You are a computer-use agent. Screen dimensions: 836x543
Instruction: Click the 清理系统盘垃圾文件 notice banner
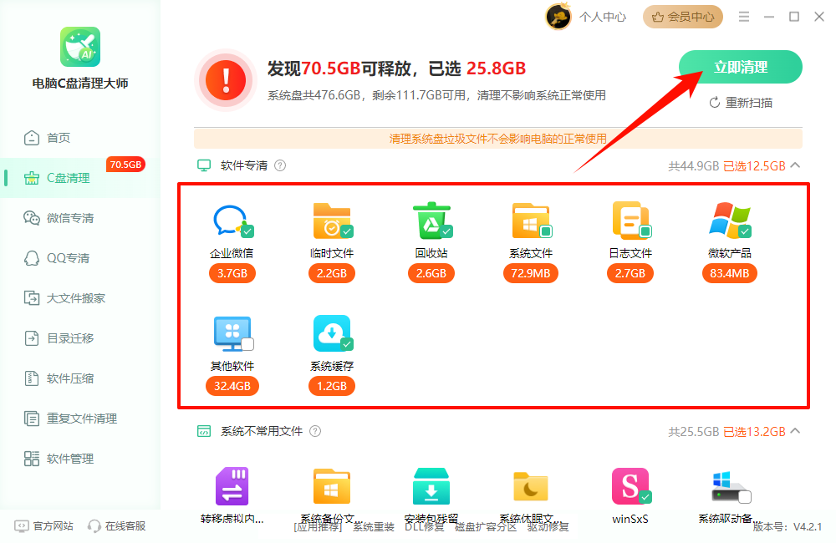click(498, 139)
